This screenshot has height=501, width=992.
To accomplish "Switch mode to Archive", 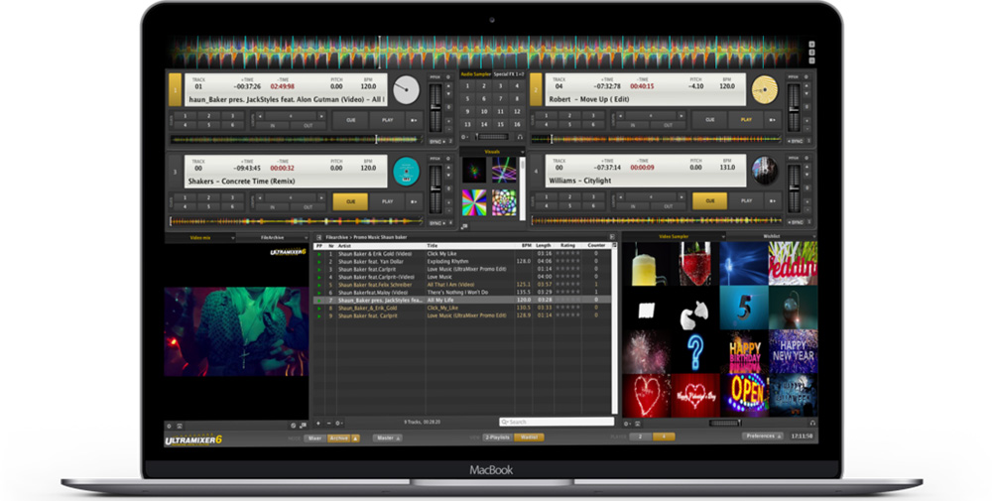I will [x=339, y=438].
